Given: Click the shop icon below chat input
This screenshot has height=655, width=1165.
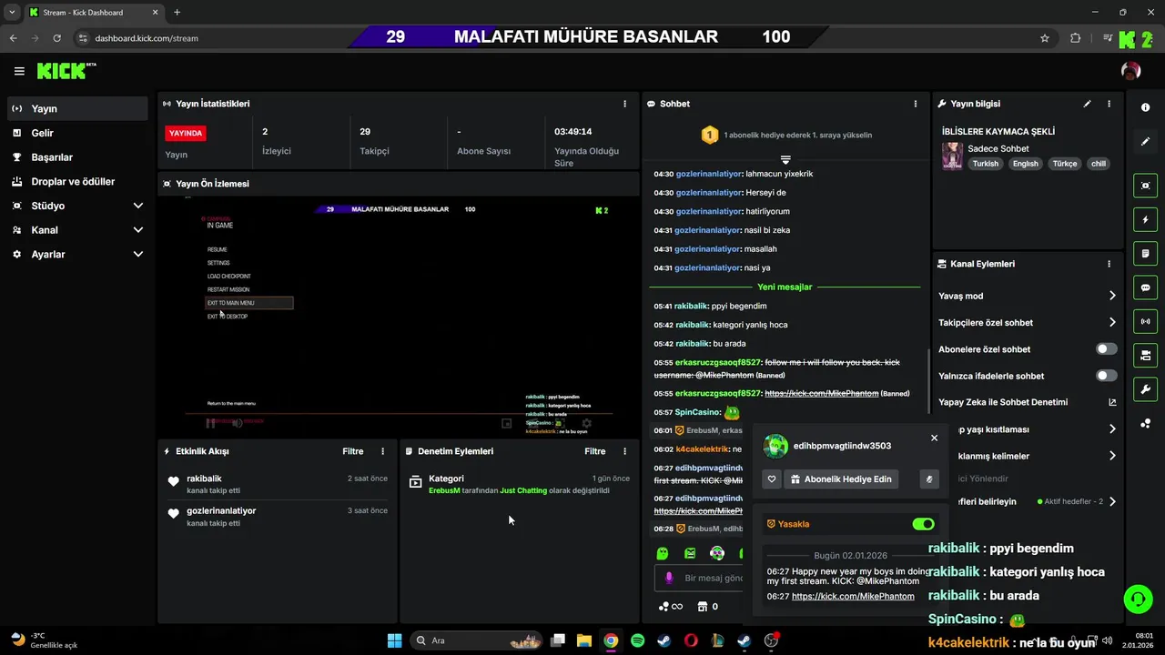Looking at the screenshot, I should 703,607.
